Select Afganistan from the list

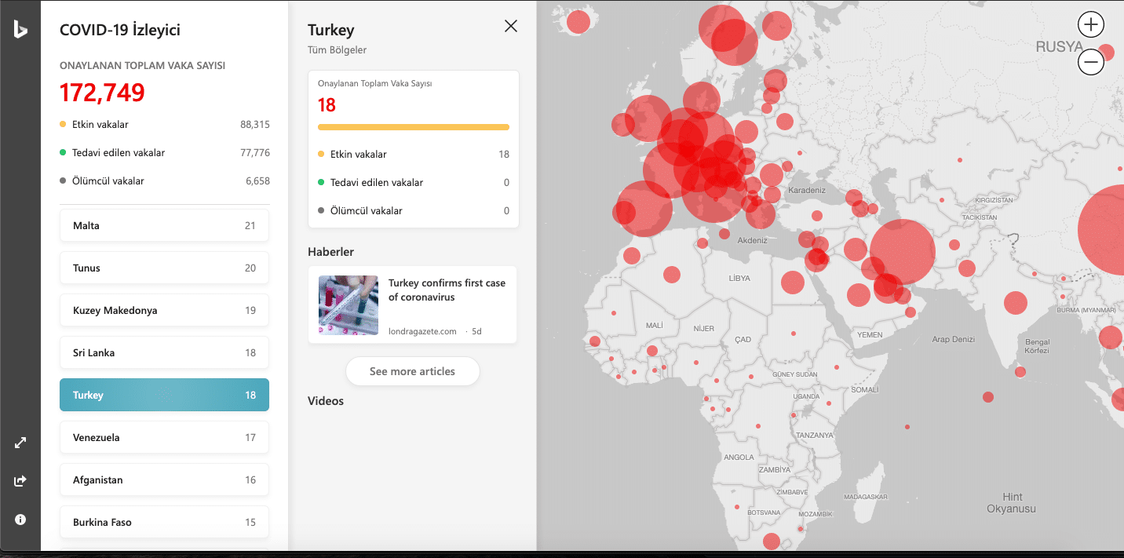click(x=164, y=480)
